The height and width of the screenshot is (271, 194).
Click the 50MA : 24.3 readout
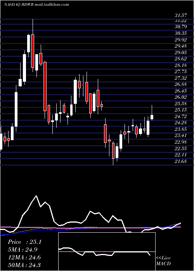pos(24,265)
